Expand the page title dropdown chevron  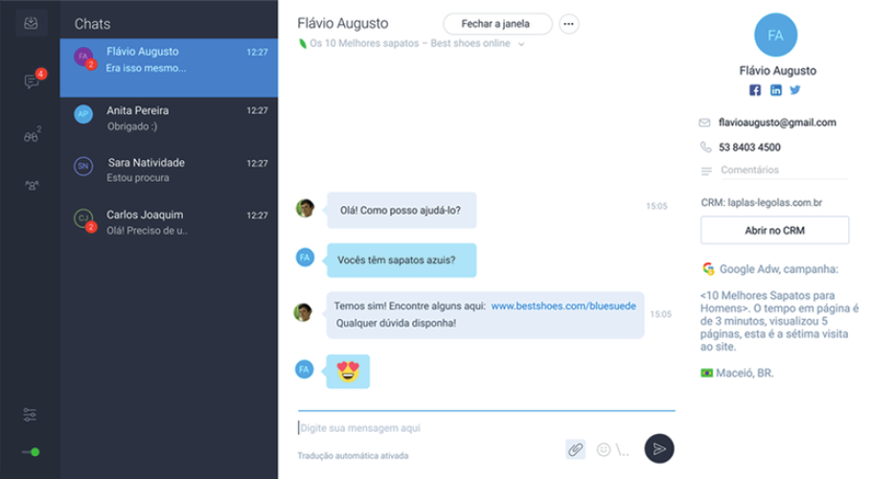point(521,44)
